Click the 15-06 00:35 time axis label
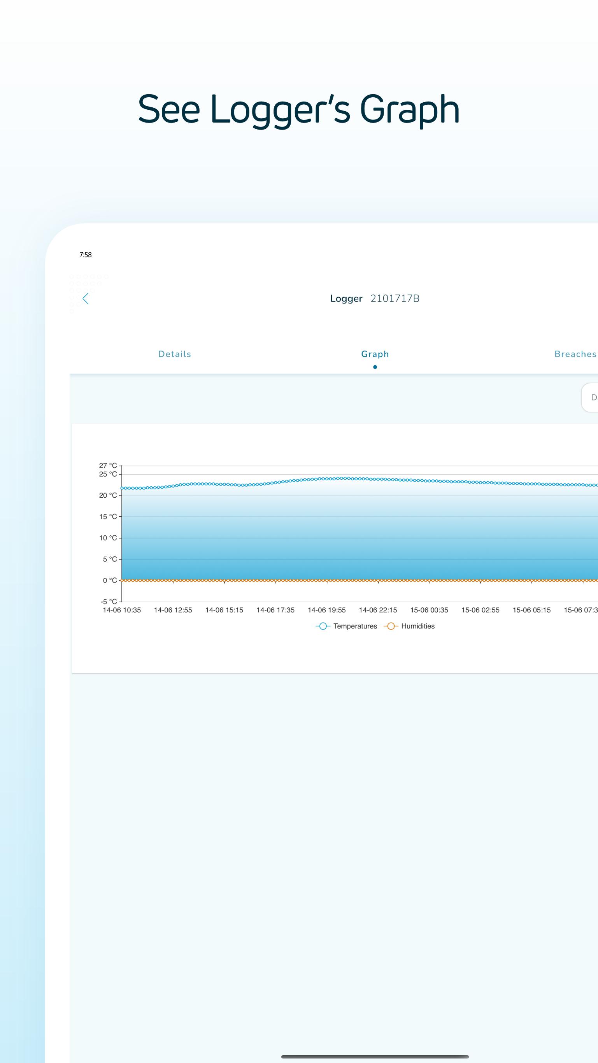 tap(429, 610)
